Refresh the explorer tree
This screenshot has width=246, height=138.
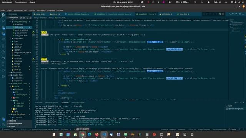(27, 18)
